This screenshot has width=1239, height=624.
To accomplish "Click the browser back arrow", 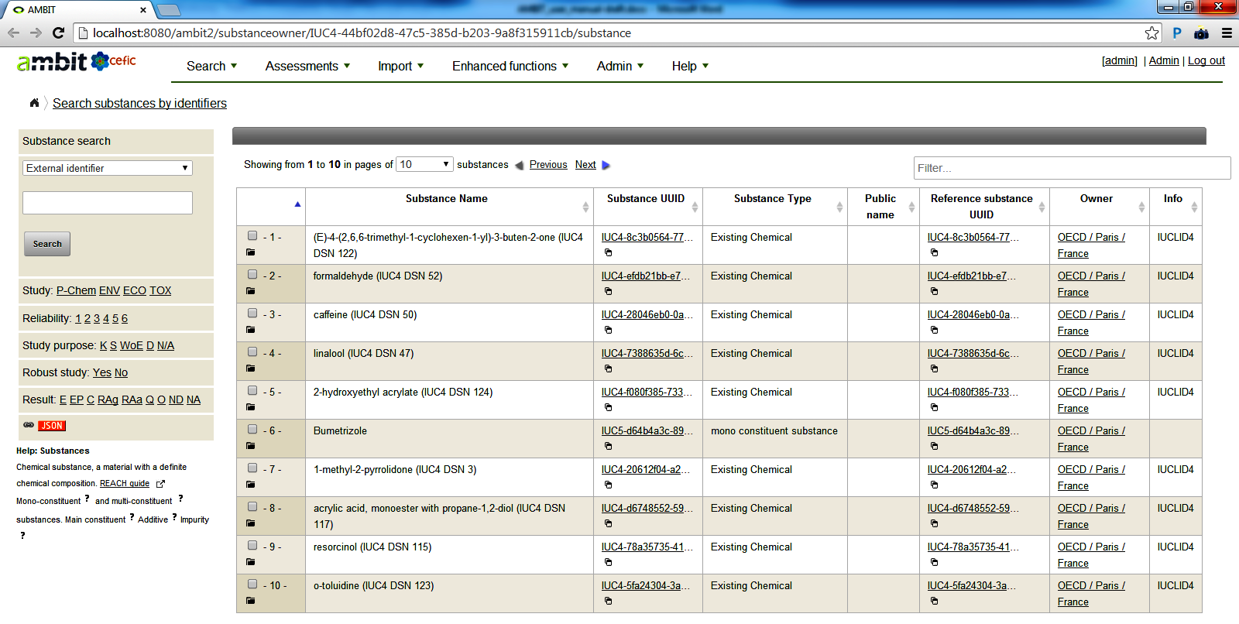I will click(13, 33).
